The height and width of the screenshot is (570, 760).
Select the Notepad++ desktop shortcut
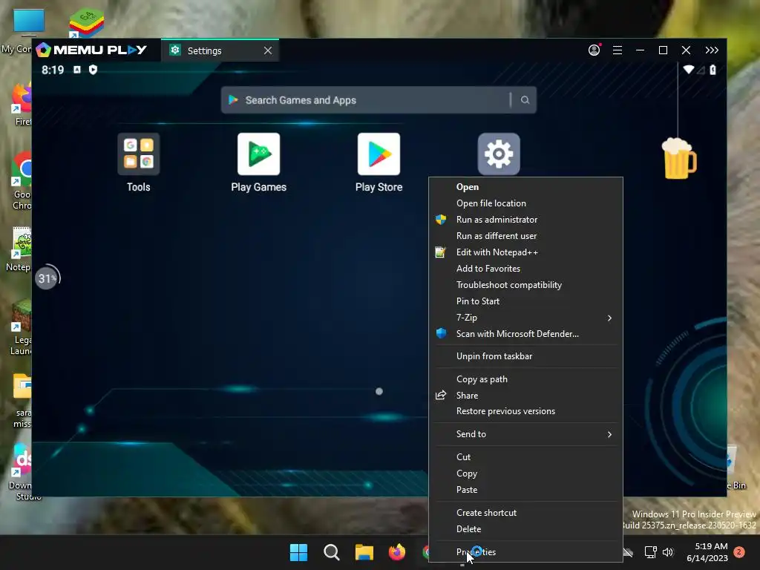pyautogui.click(x=19, y=249)
